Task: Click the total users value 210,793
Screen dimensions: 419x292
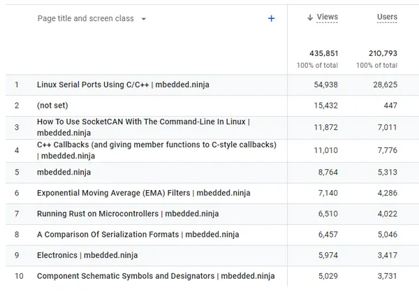Action: [383, 53]
